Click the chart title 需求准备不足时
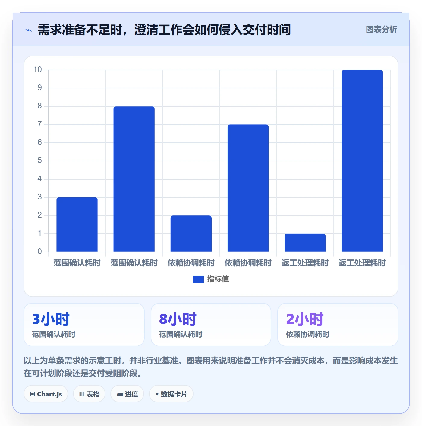422x426 pixels. point(164,30)
